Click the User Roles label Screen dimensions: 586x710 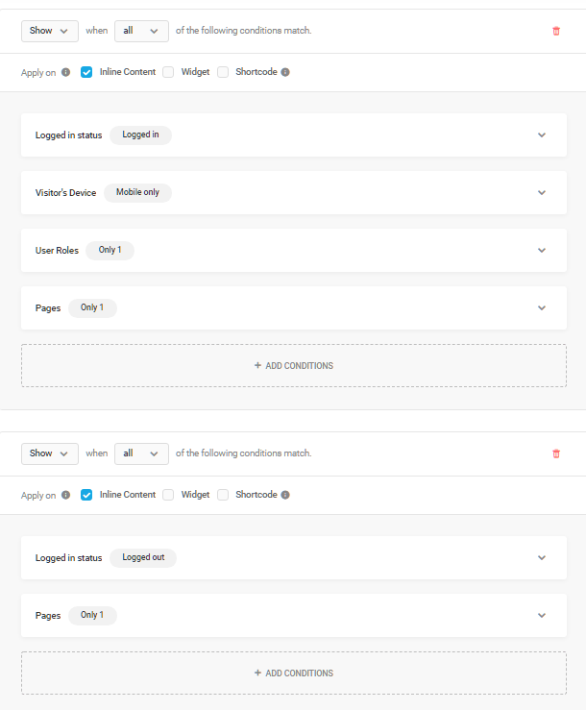coord(57,251)
